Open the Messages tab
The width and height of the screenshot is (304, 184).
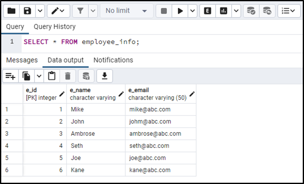22,60
